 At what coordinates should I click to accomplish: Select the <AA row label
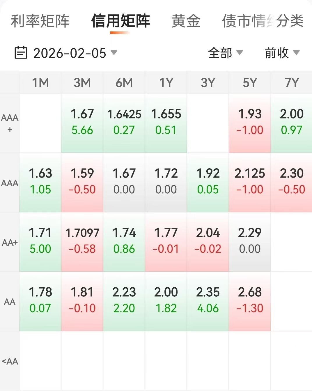coord(10,361)
